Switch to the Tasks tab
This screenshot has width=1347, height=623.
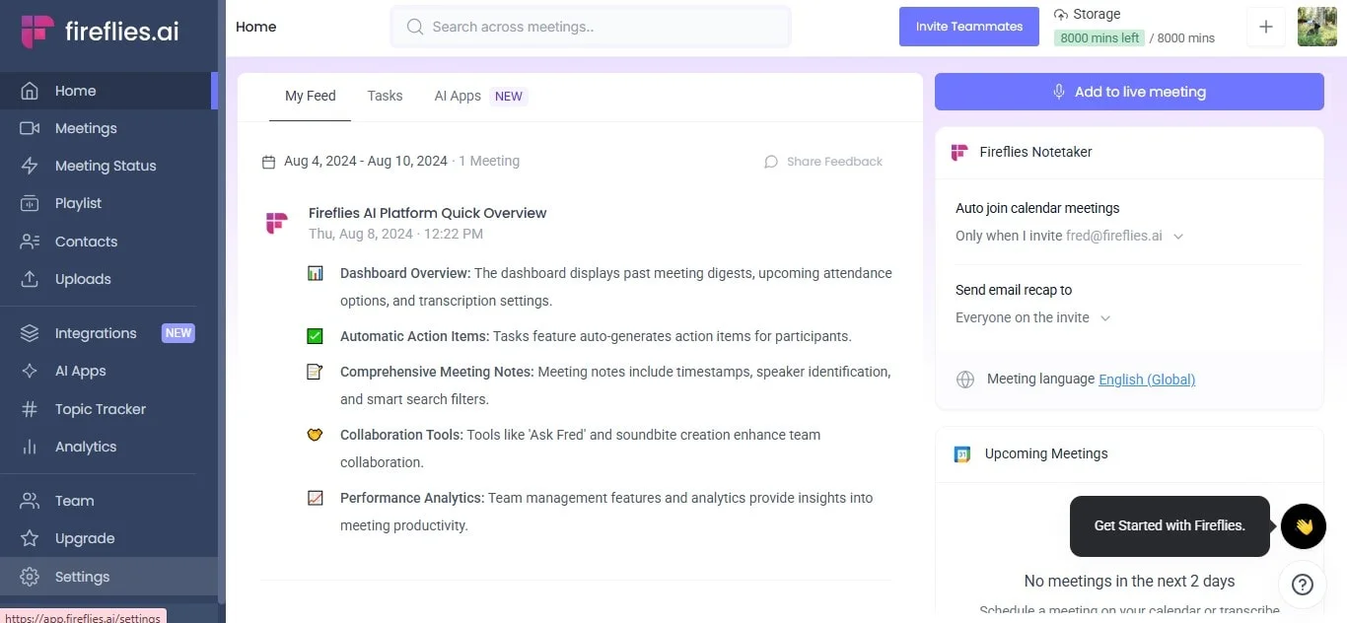[x=385, y=96]
